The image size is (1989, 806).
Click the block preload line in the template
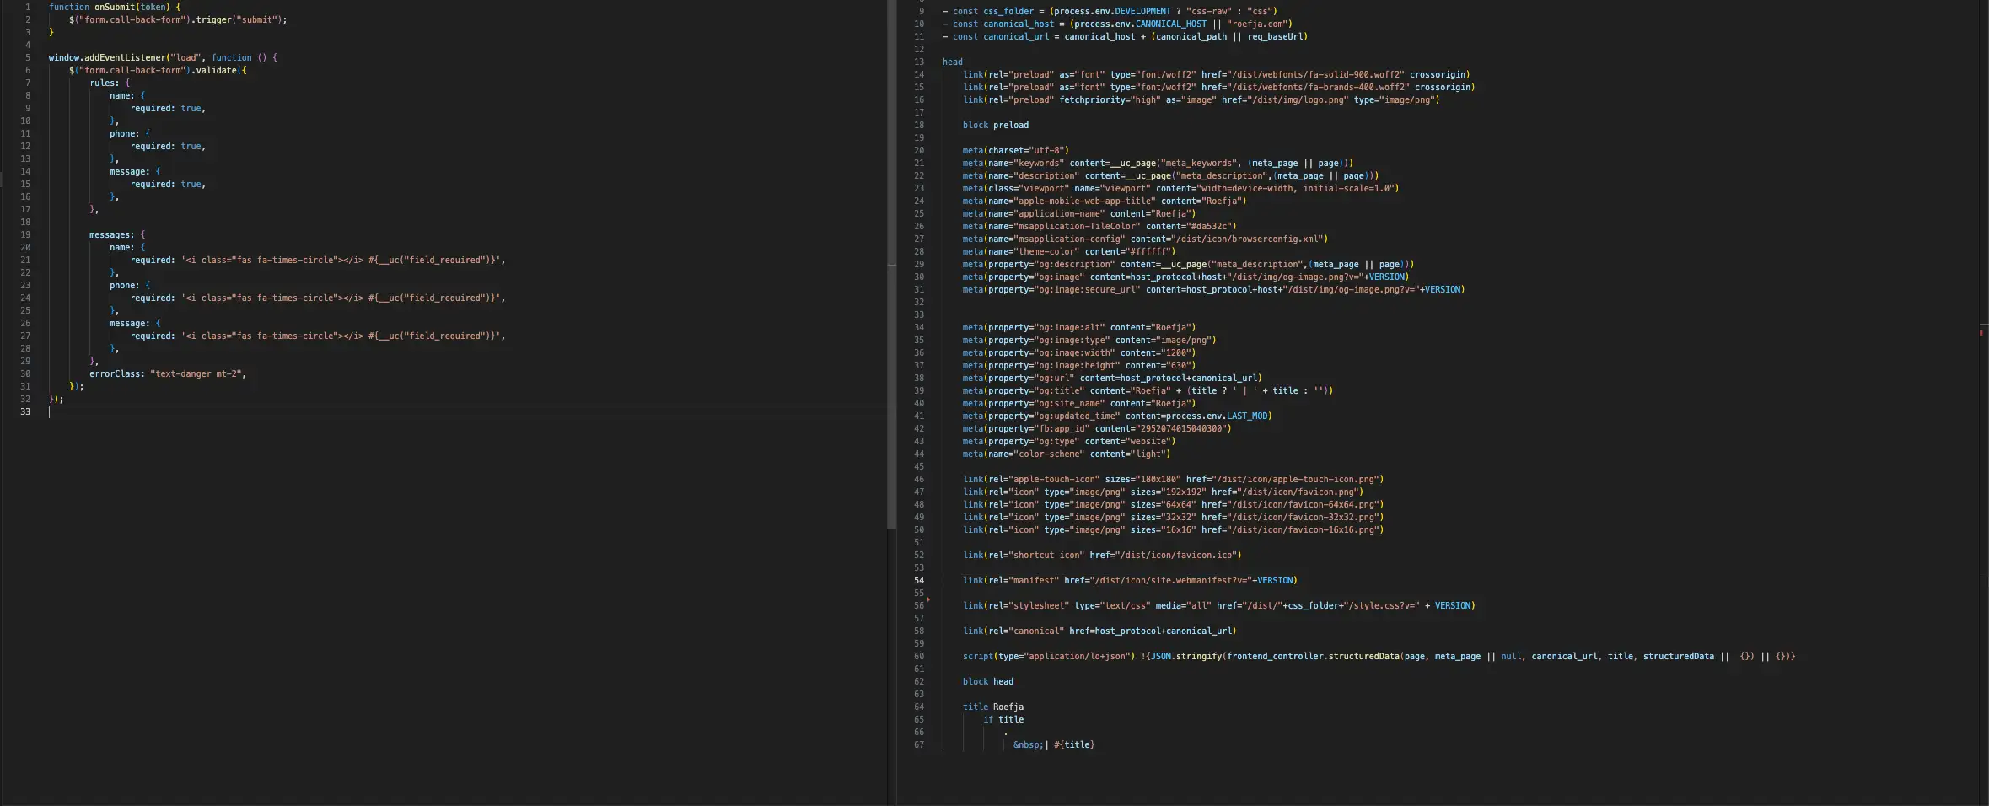(995, 125)
